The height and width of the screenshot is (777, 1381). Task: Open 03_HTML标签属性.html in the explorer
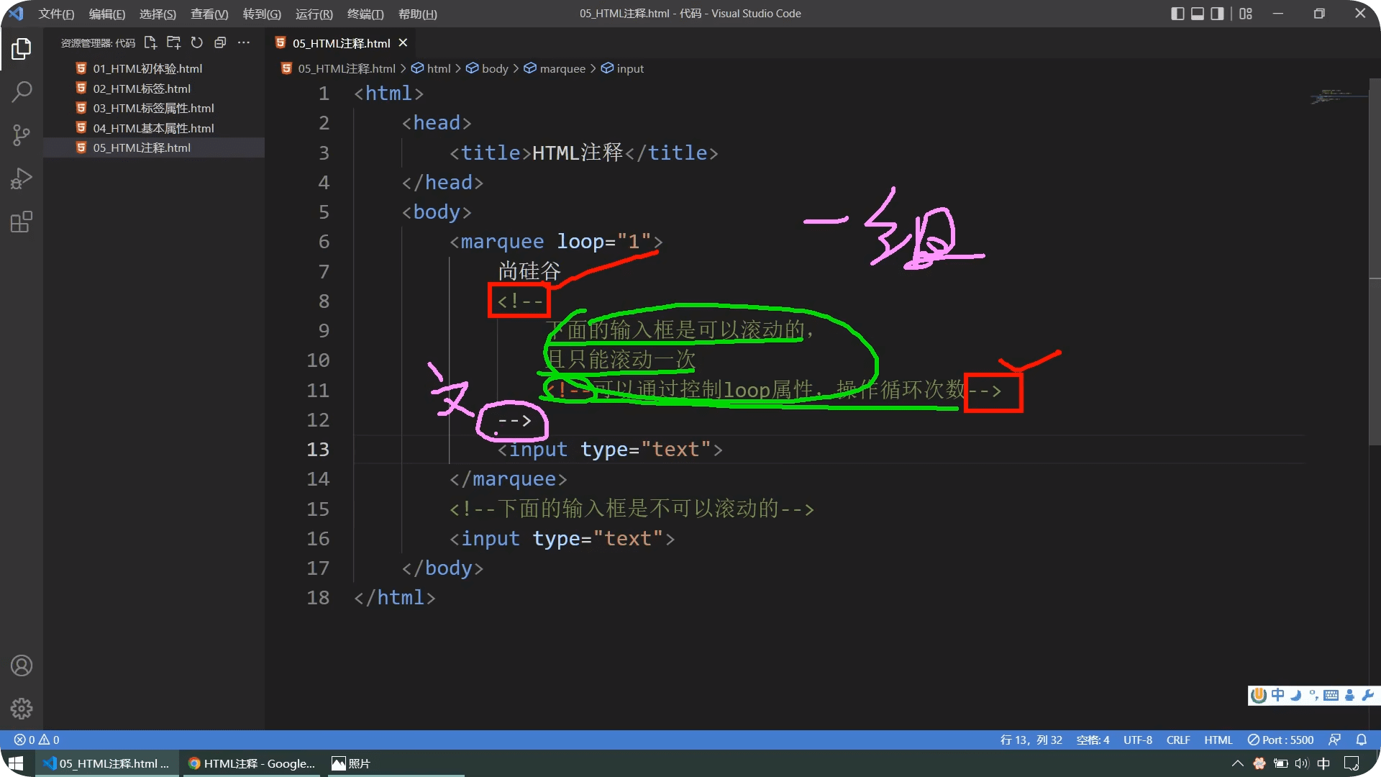153,108
